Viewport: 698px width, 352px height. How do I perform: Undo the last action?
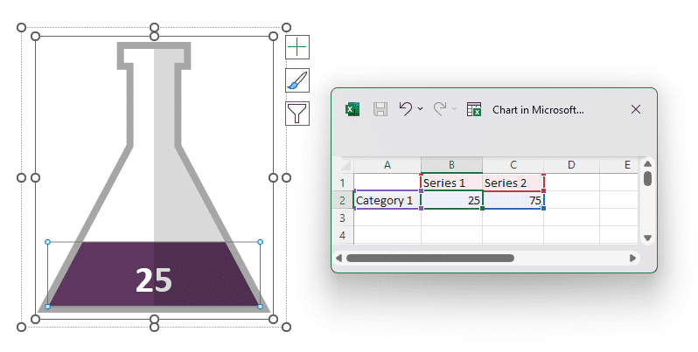(405, 109)
